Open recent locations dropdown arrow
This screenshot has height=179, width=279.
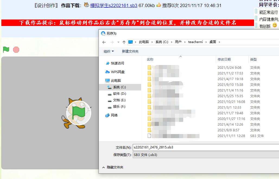click(x=118, y=42)
